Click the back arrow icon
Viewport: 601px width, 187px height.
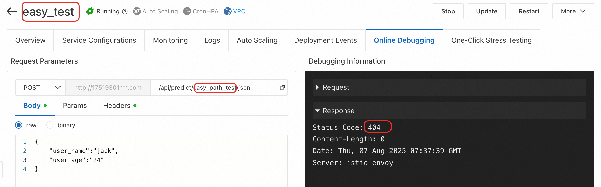point(12,11)
